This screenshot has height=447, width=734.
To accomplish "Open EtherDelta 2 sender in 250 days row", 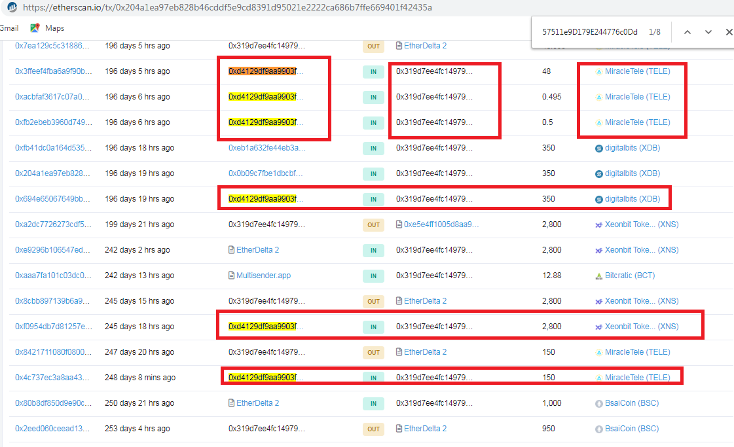I will pos(257,403).
